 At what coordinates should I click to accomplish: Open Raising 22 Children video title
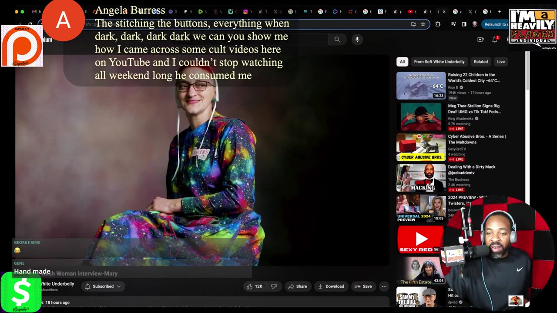[x=474, y=77]
